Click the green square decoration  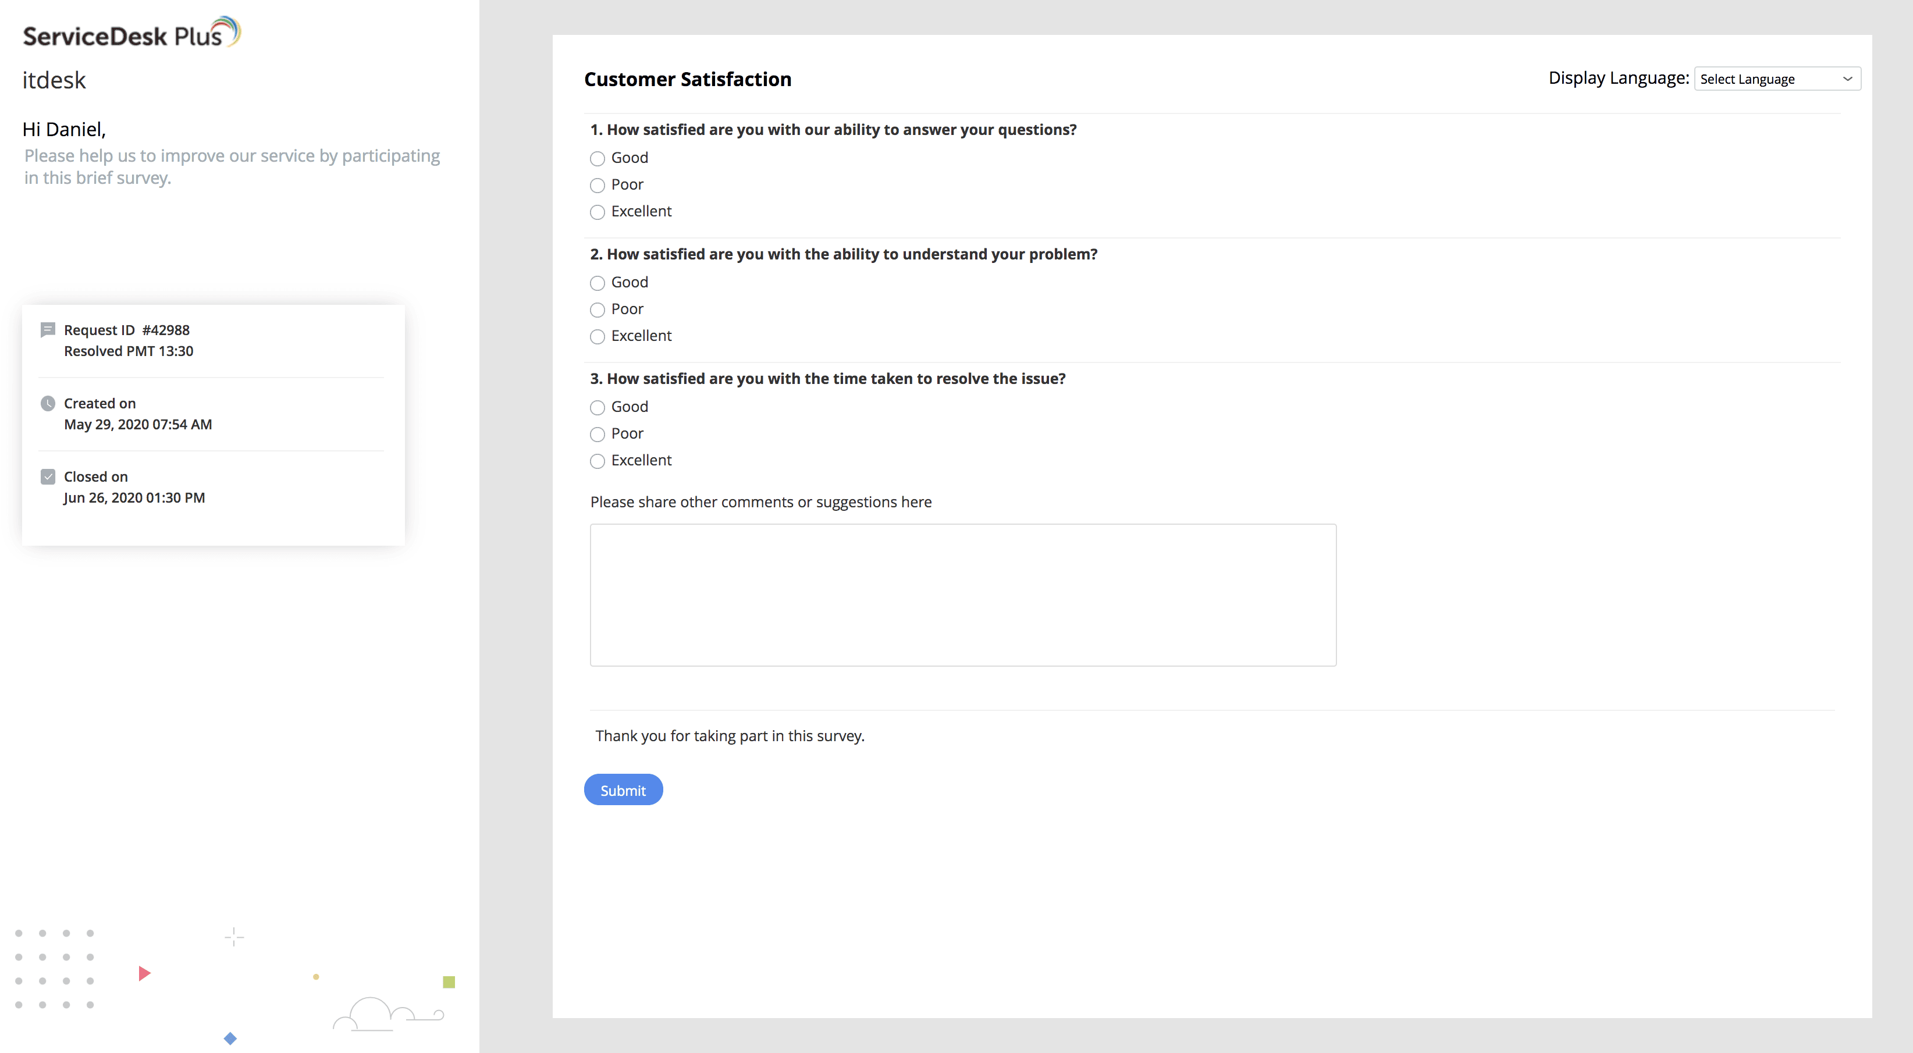click(449, 981)
